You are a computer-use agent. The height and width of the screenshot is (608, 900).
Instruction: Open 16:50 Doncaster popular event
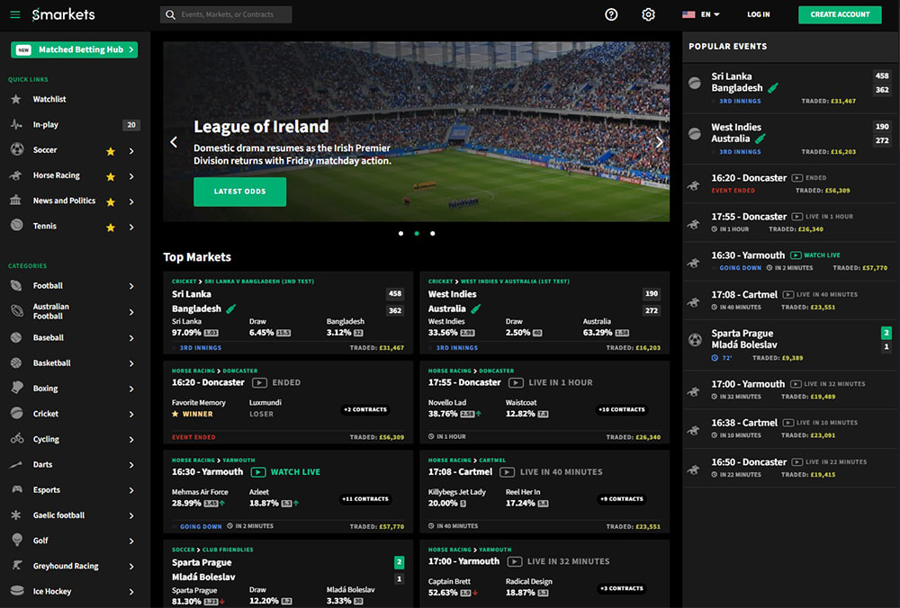(x=791, y=468)
